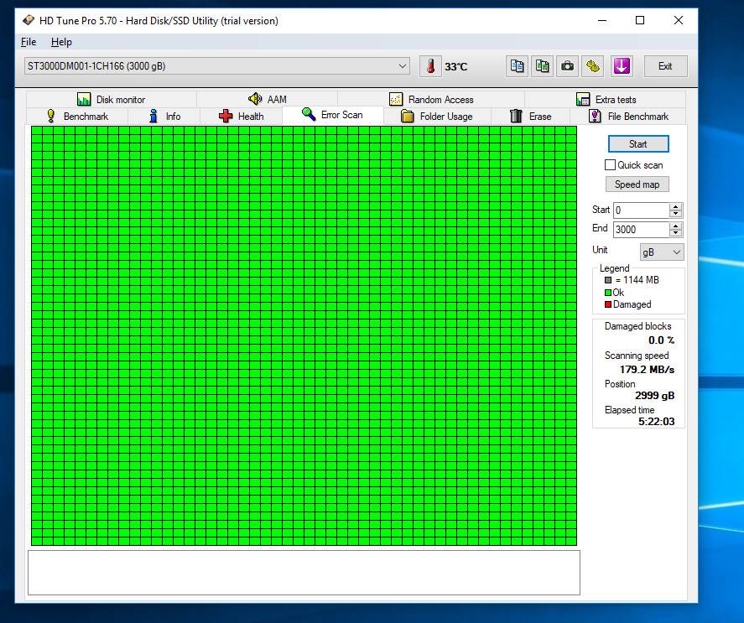Image resolution: width=744 pixels, height=623 pixels.
Task: Open the Random Access tab
Action: coord(431,100)
